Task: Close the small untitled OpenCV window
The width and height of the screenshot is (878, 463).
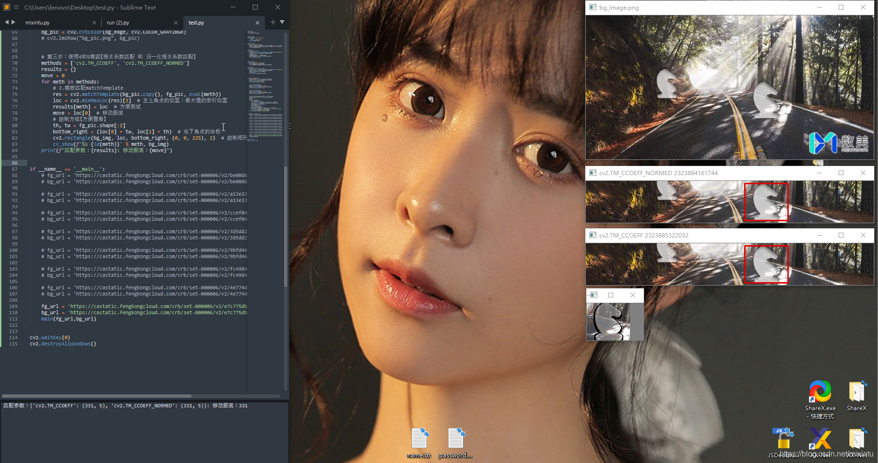Action: click(x=633, y=295)
